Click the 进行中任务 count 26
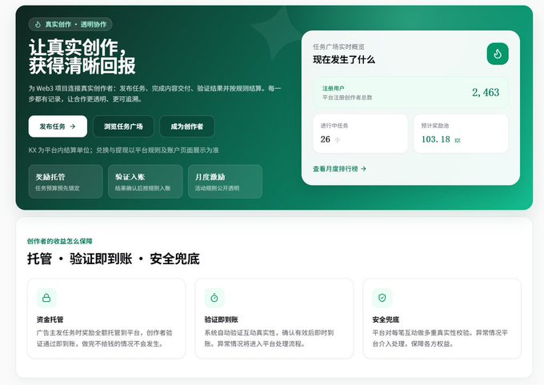Screen dimensions: 544x385 326,139
